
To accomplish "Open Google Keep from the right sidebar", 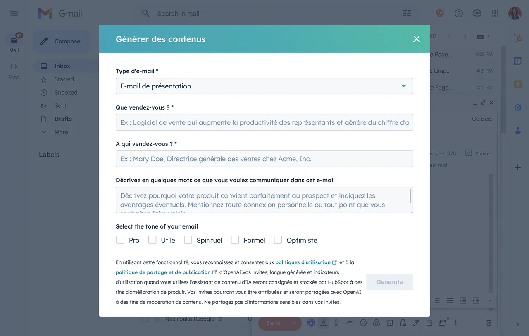I will [518, 83].
